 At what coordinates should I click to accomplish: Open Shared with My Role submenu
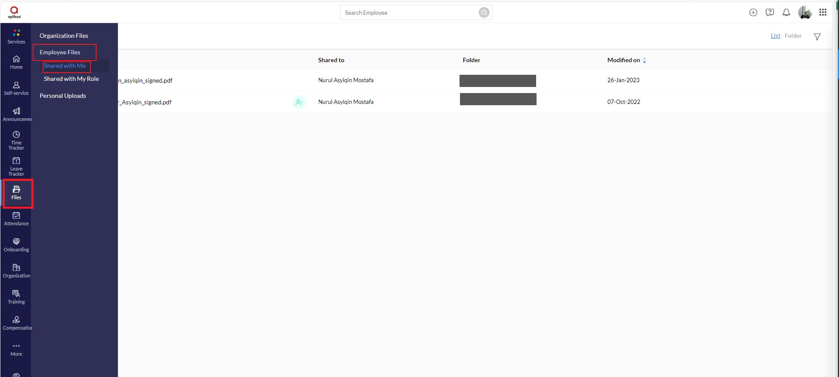(71, 79)
